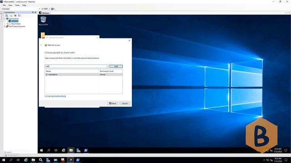Show hidden icons in local system tray
The image size is (291, 163).
point(264,160)
